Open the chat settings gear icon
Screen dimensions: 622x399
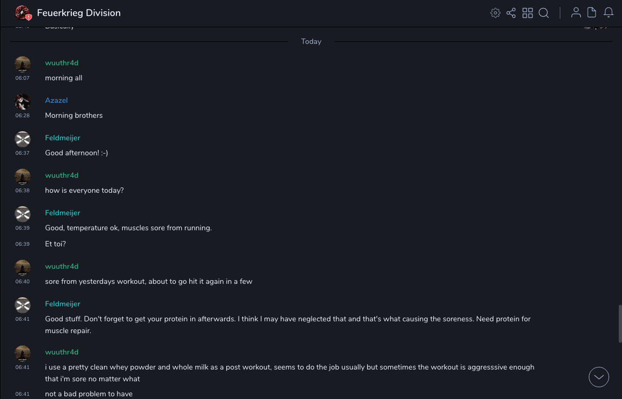click(495, 13)
